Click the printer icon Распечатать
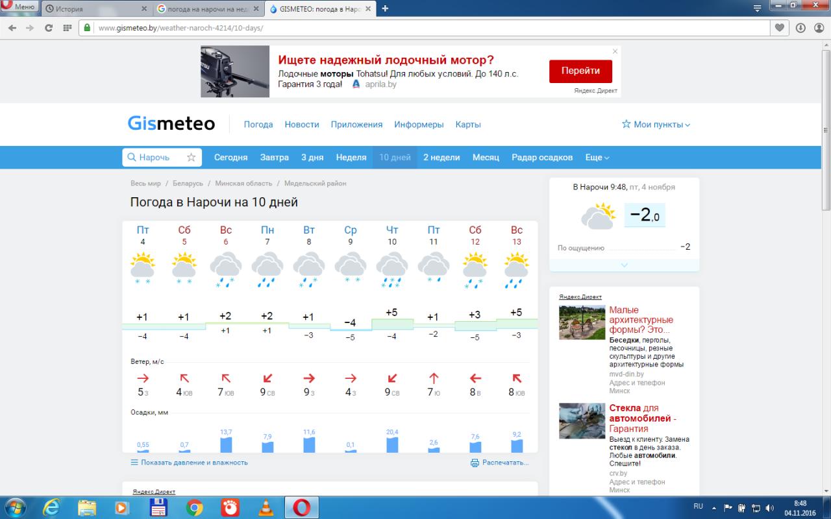The width and height of the screenshot is (831, 519). 475,463
